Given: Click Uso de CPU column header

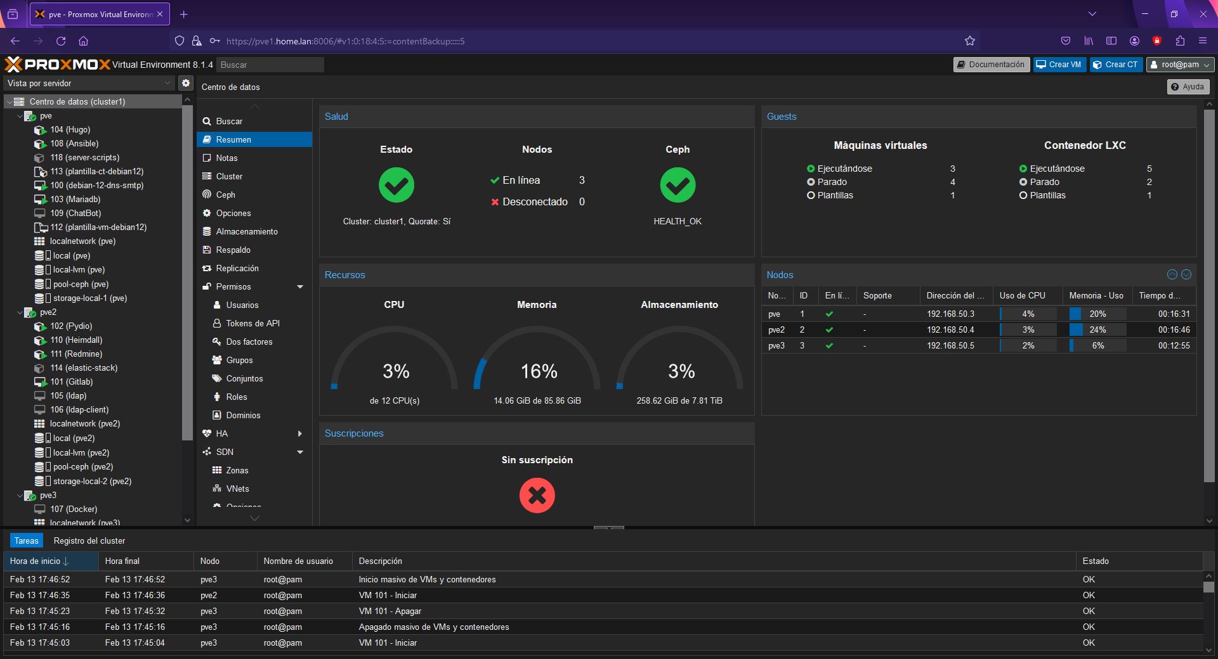Looking at the screenshot, I should pos(1028,295).
